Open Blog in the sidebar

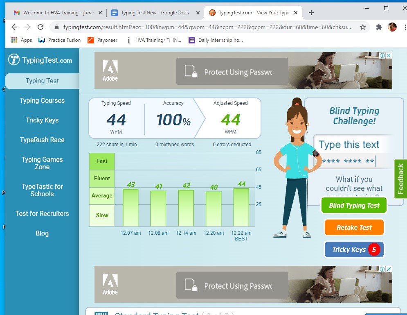click(42, 233)
